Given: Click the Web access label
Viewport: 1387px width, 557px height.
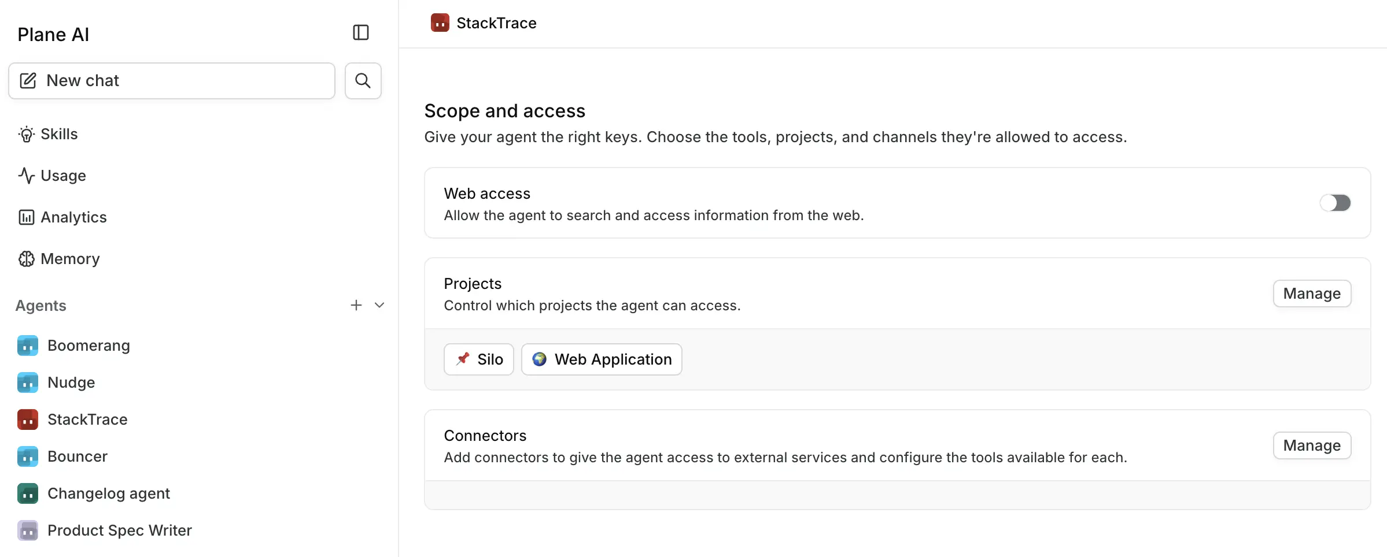Looking at the screenshot, I should 487,194.
